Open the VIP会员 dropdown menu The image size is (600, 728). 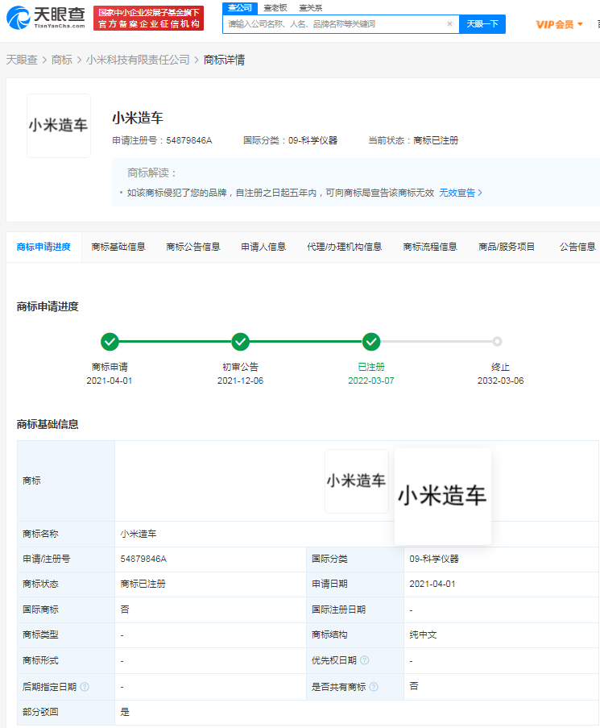tap(560, 24)
